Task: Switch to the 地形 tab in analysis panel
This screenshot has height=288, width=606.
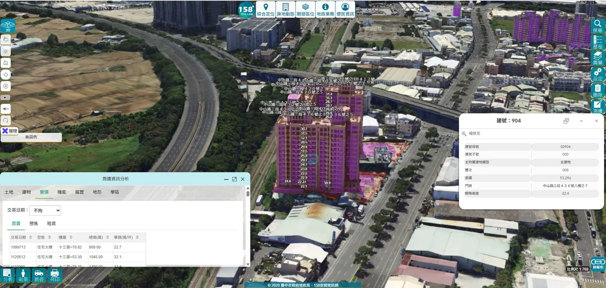Action: pos(97,192)
